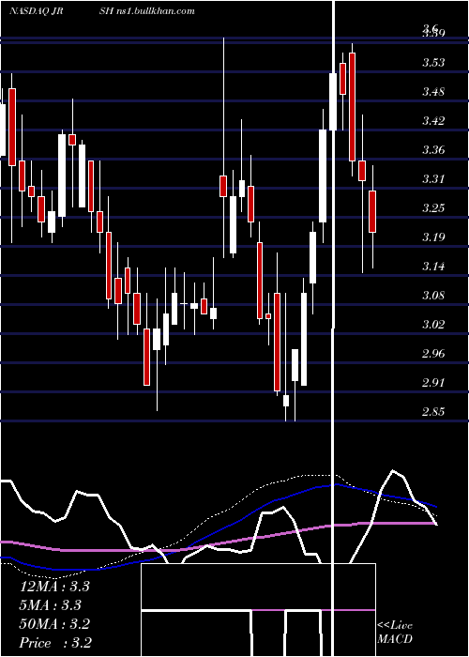The width and height of the screenshot is (469, 657).
Task: Click the last red candlestick on chart
Action: [x=372, y=211]
